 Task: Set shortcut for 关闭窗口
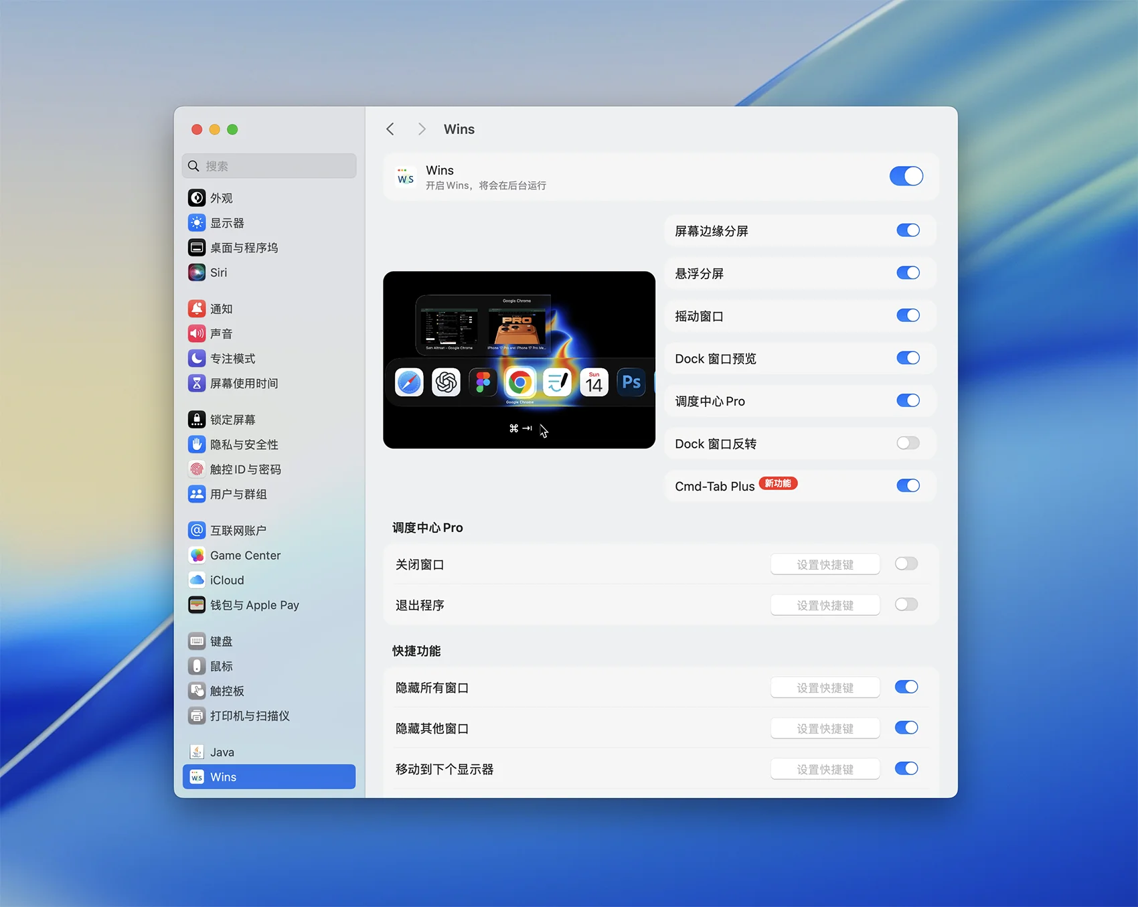point(825,564)
